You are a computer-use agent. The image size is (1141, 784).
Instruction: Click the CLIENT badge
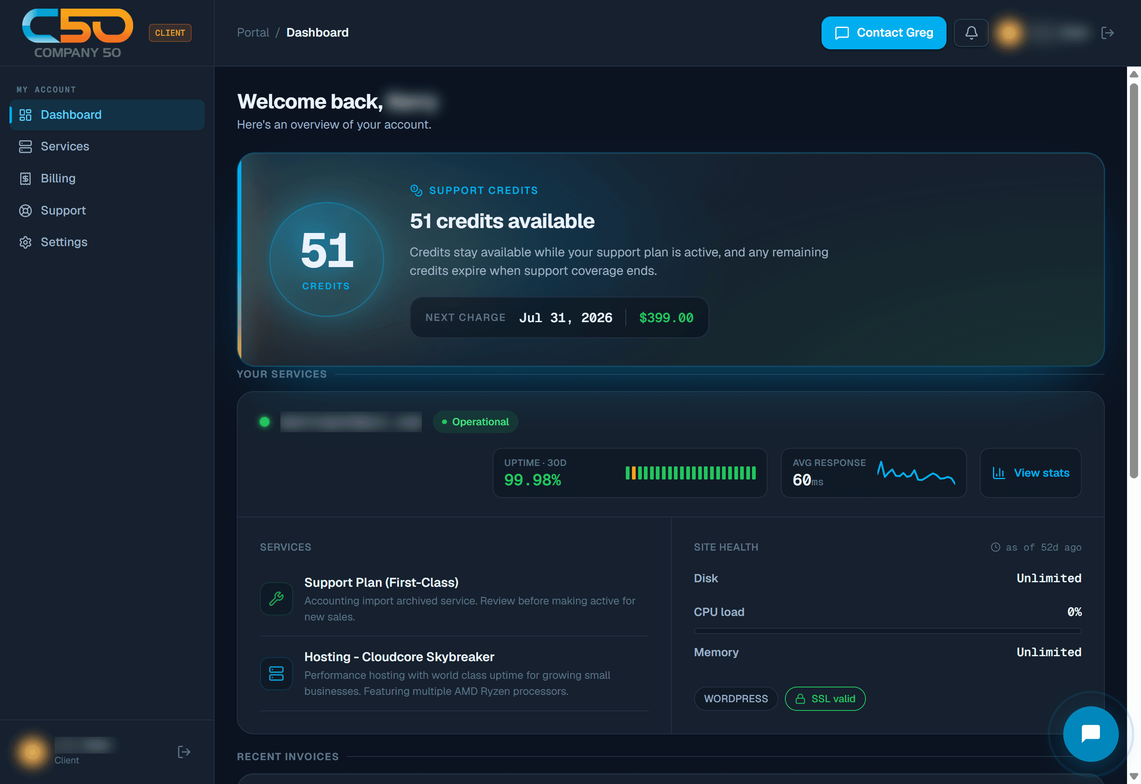point(170,33)
